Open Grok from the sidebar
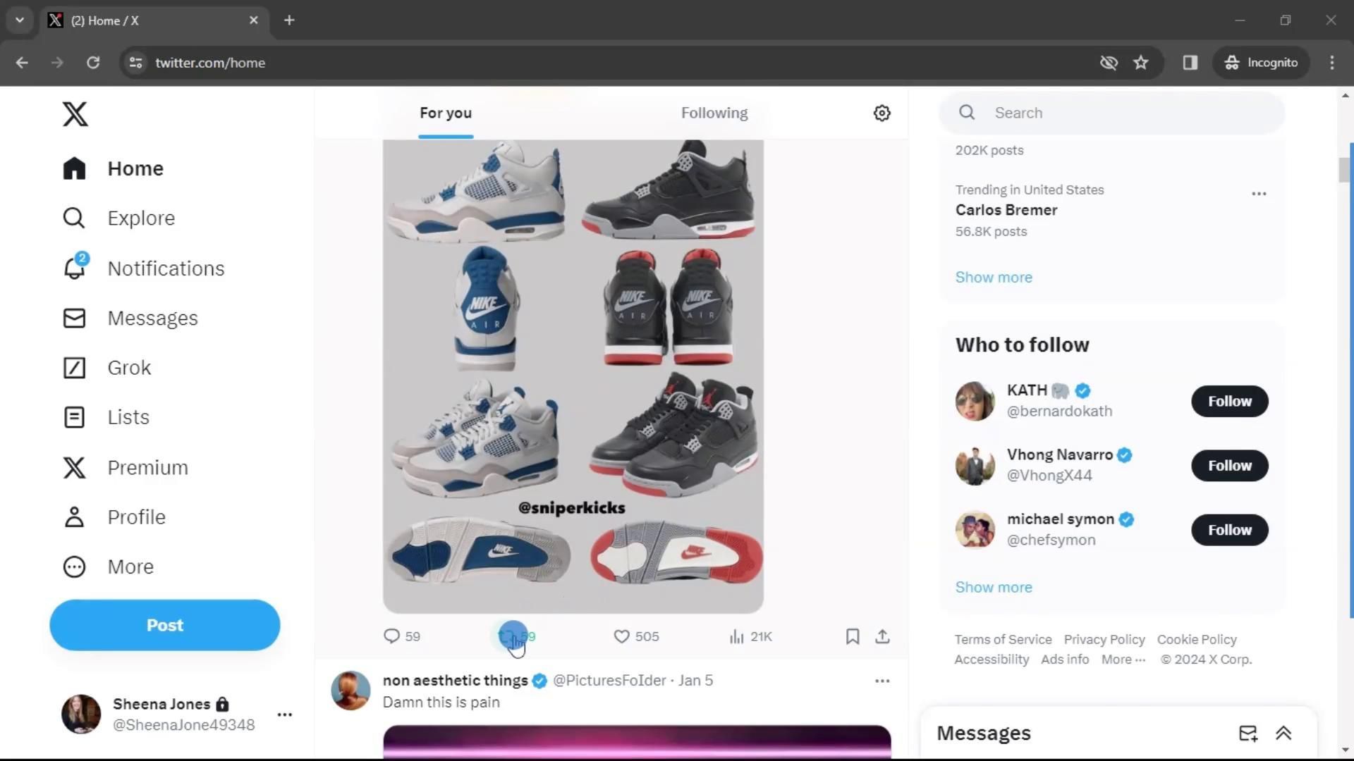The image size is (1354, 761). pyautogui.click(x=129, y=368)
